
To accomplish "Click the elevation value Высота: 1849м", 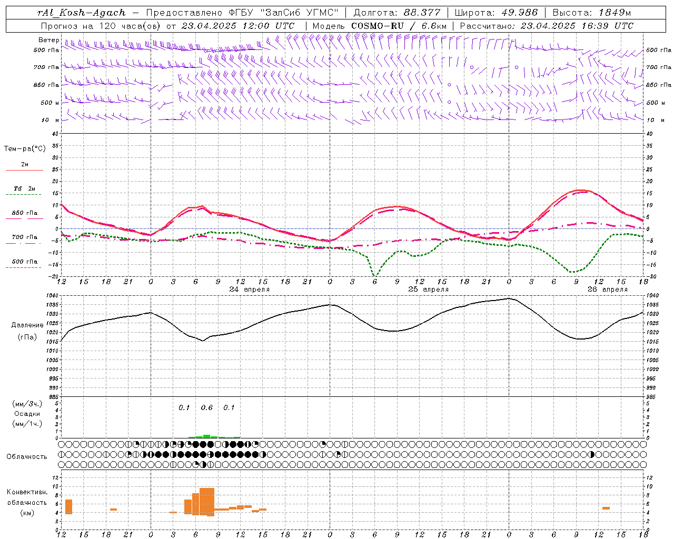I will [x=592, y=13].
